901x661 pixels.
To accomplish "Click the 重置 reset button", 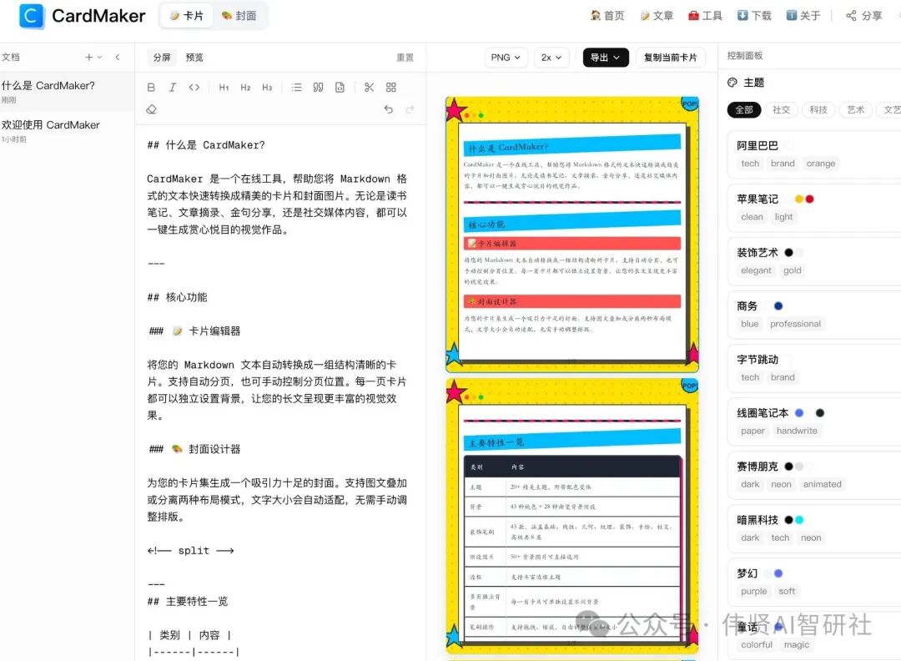I will (405, 58).
